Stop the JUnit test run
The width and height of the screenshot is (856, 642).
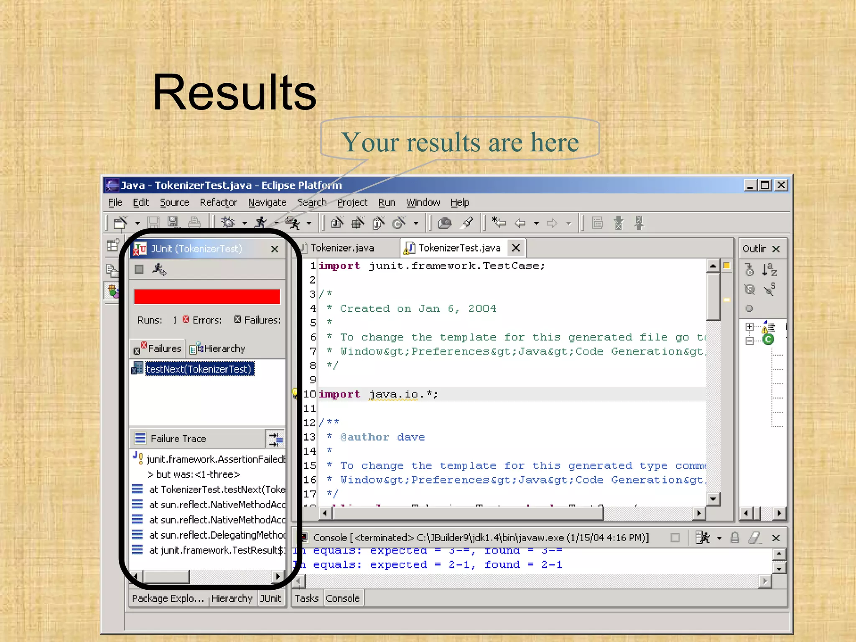pyautogui.click(x=139, y=270)
